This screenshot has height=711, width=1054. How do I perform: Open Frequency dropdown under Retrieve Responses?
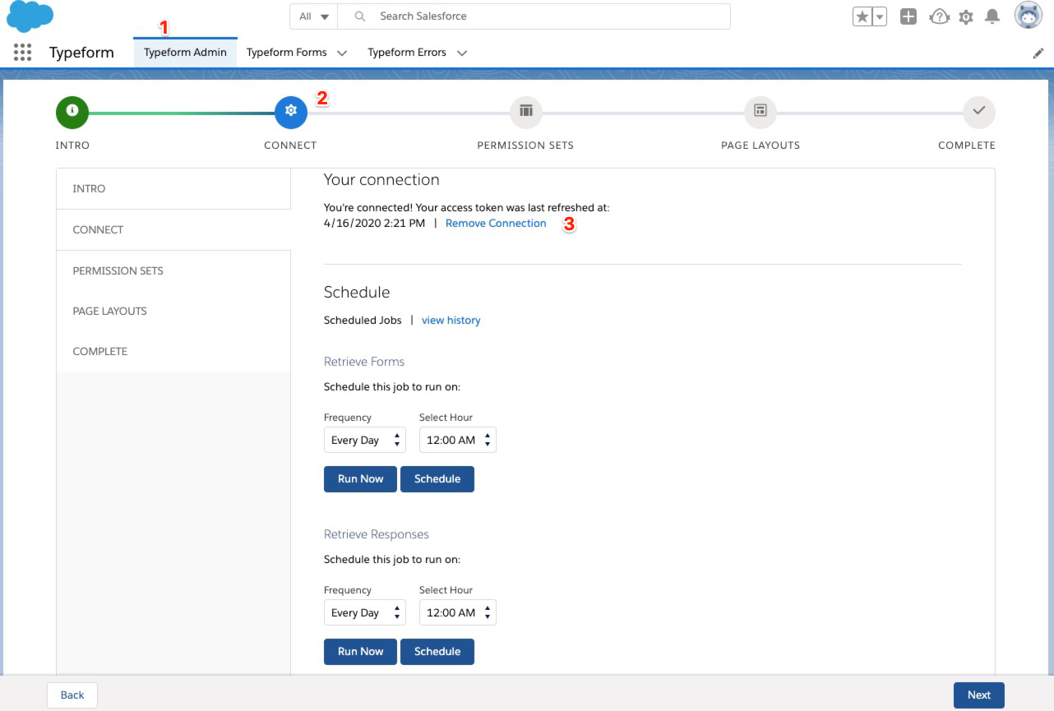click(x=365, y=613)
